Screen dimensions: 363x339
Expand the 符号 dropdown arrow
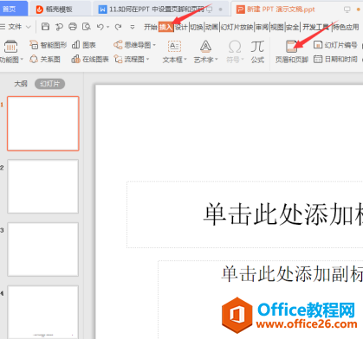click(x=243, y=60)
